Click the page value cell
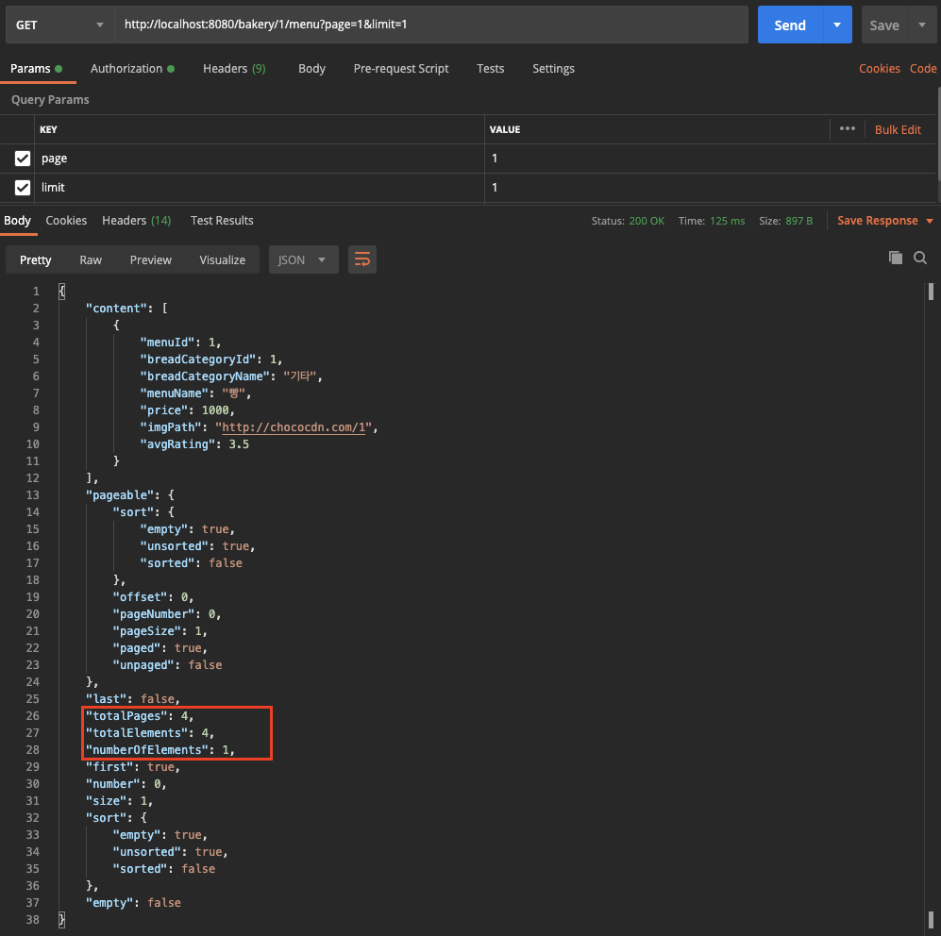 710,159
